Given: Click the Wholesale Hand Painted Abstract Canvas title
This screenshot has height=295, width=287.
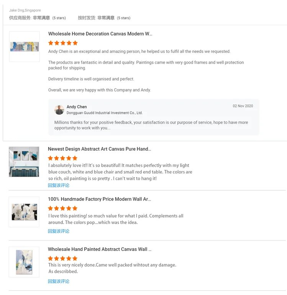Looking at the screenshot, I should (x=99, y=249).
